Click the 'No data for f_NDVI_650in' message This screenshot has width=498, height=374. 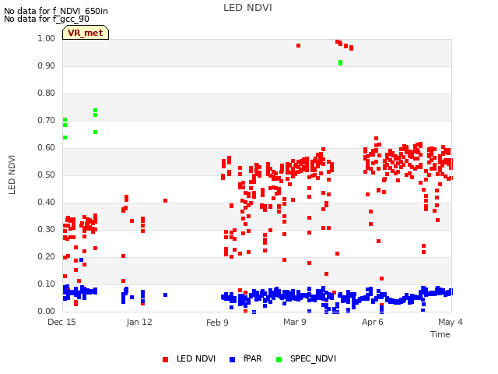point(56,11)
